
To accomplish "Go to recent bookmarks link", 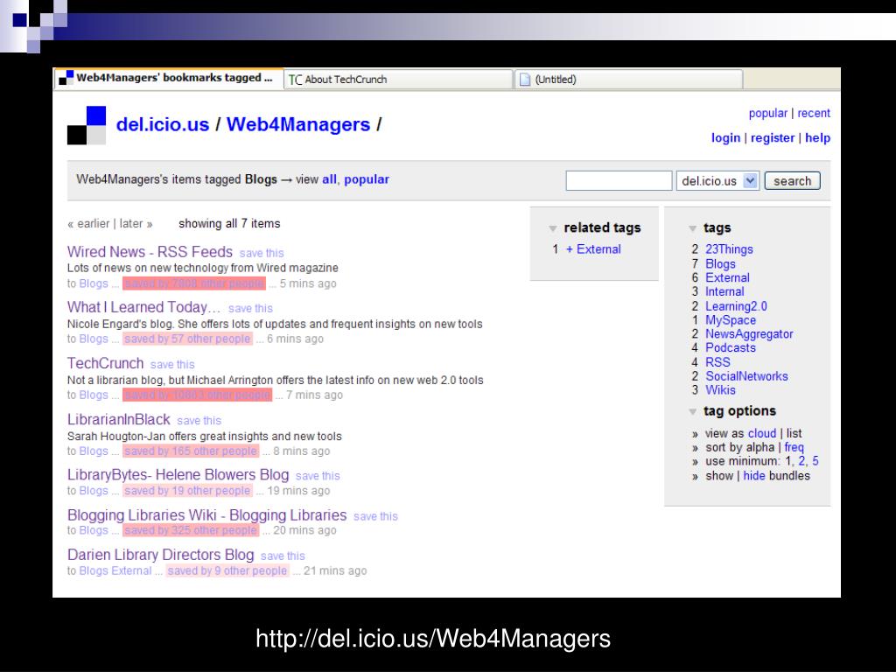I will click(814, 113).
